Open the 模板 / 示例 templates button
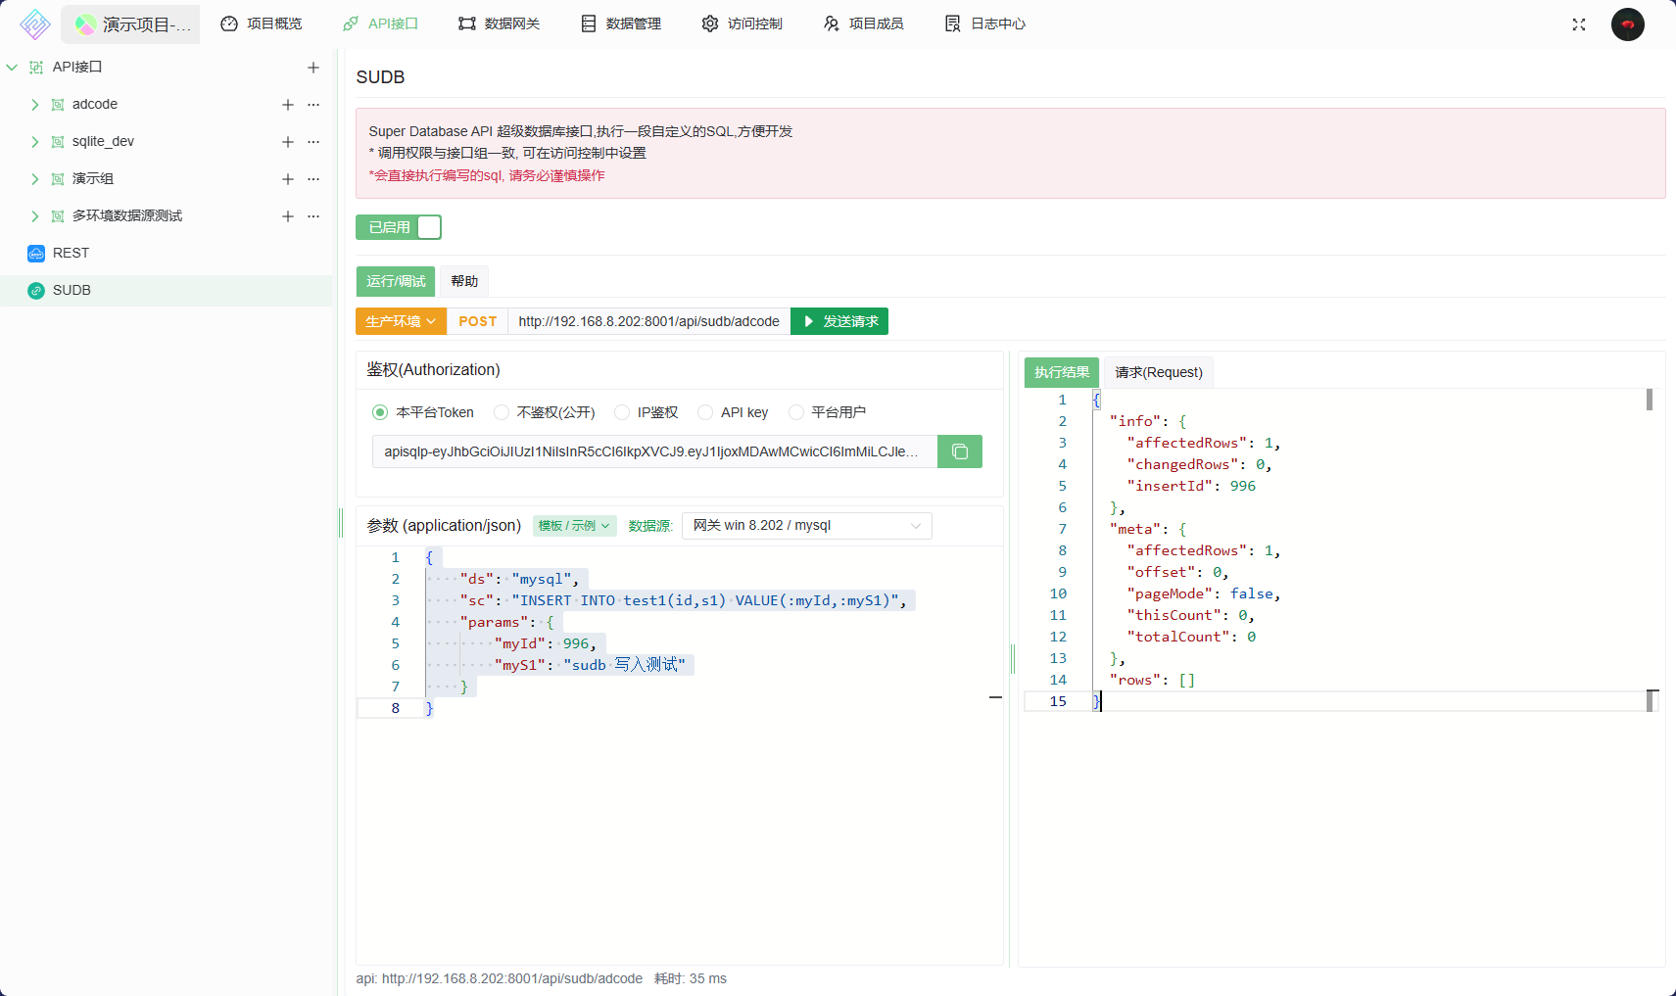The height and width of the screenshot is (996, 1676). [574, 526]
